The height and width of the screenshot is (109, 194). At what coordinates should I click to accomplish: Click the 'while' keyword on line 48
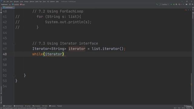coord(38,54)
